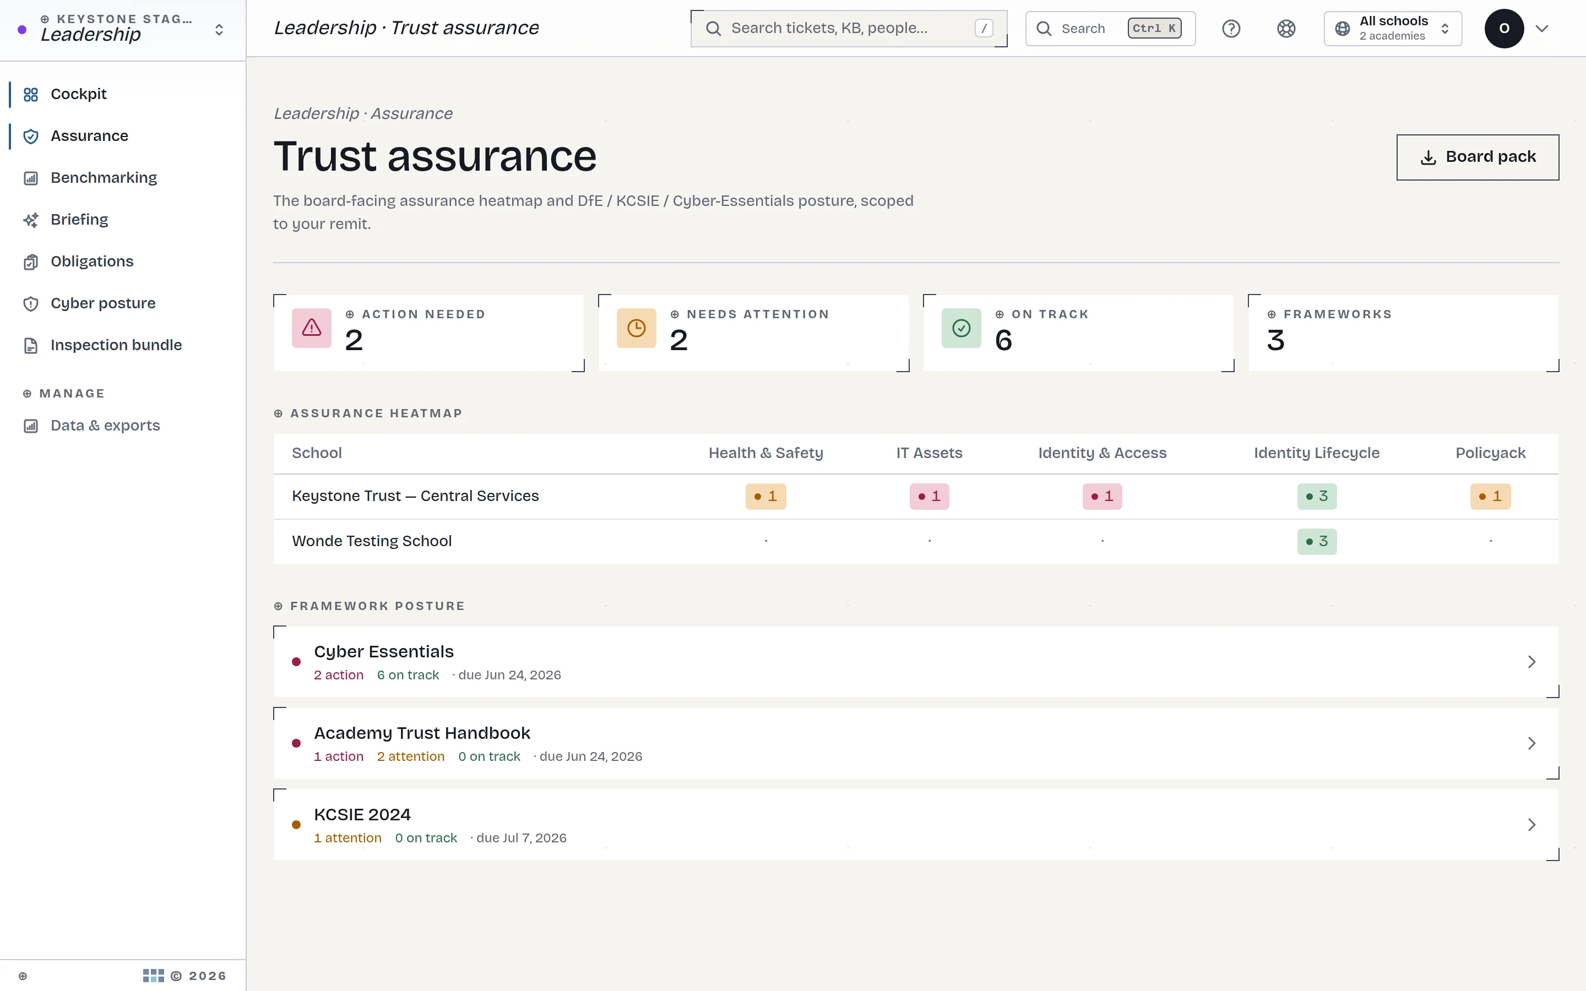The width and height of the screenshot is (1586, 991).
Task: Click the Leadership · Assurance breadcrumb
Action: [363, 113]
